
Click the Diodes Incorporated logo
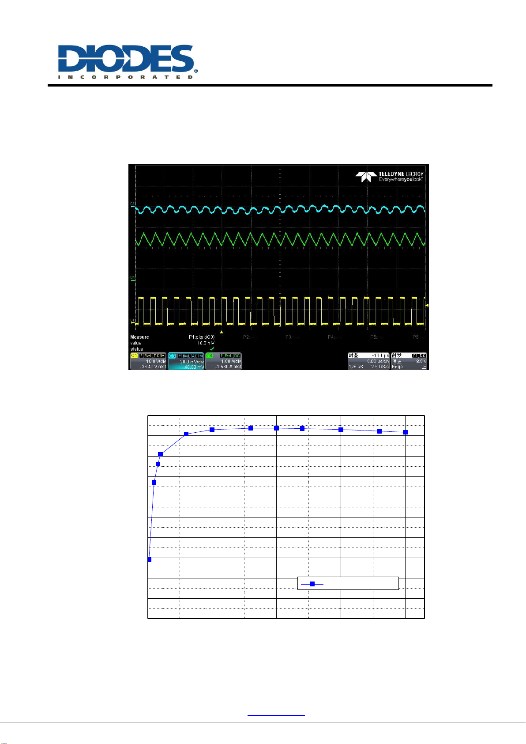pyautogui.click(x=128, y=62)
